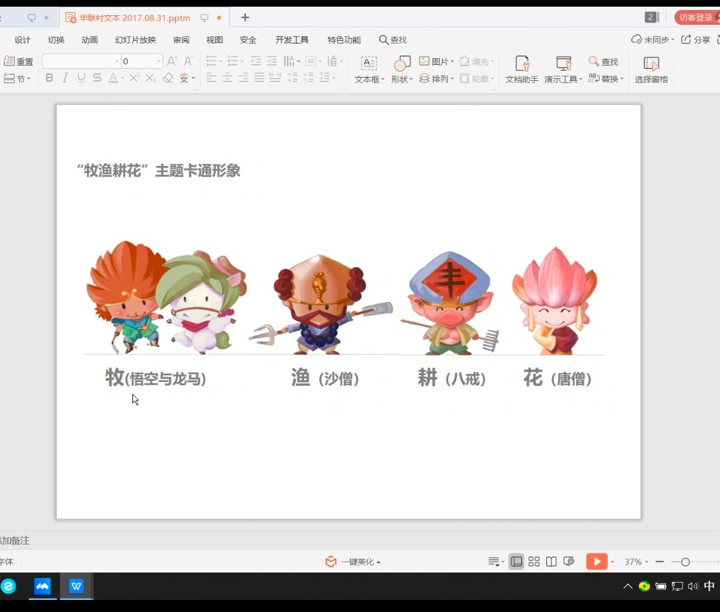720x612 pixels.
Task: Open the 设计 Design tab
Action: [x=23, y=40]
